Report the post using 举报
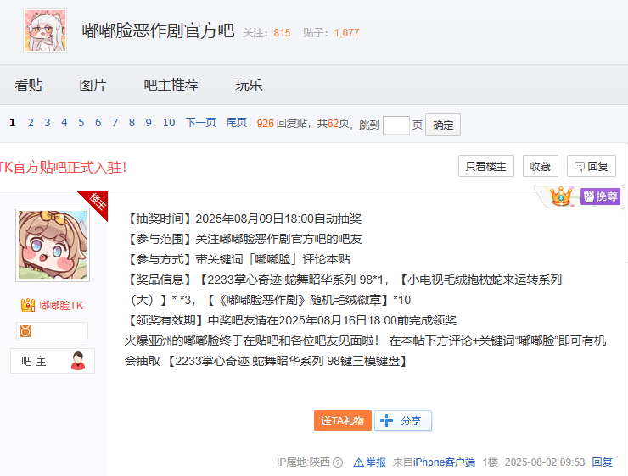Image resolution: width=628 pixels, height=476 pixels. click(370, 462)
